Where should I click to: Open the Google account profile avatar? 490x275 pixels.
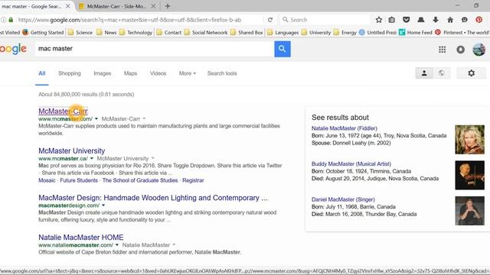[479, 49]
